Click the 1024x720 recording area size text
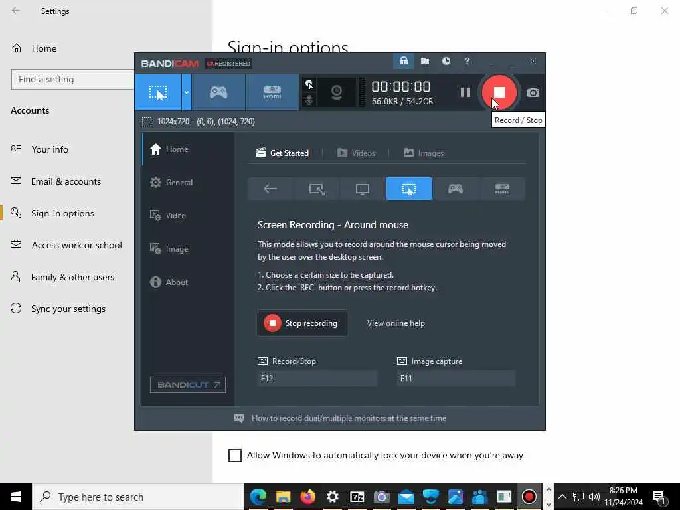Screen dimensions: 680x510 pos(206,122)
